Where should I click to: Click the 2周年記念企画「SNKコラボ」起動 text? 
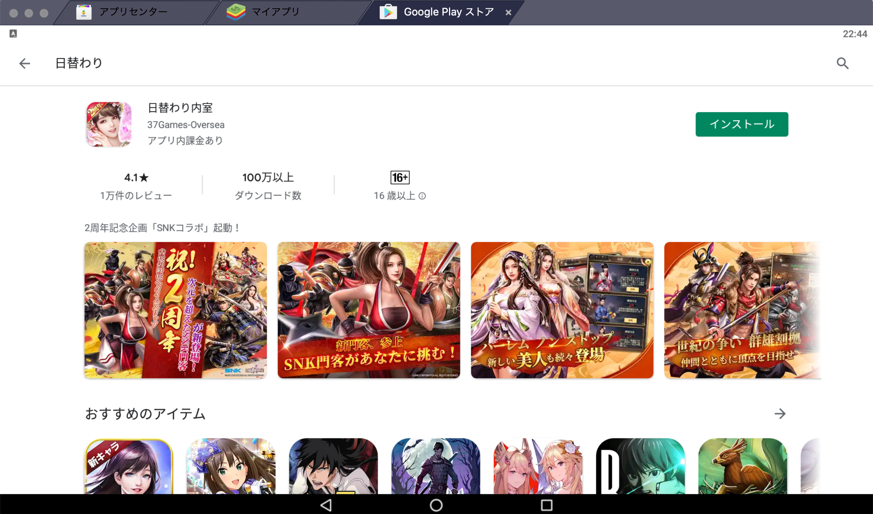[x=162, y=228]
